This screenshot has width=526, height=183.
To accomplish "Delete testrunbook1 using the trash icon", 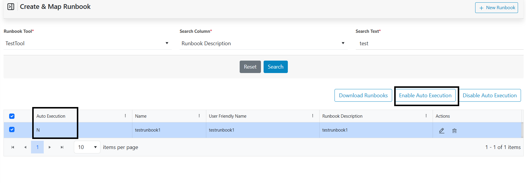I will [454, 131].
